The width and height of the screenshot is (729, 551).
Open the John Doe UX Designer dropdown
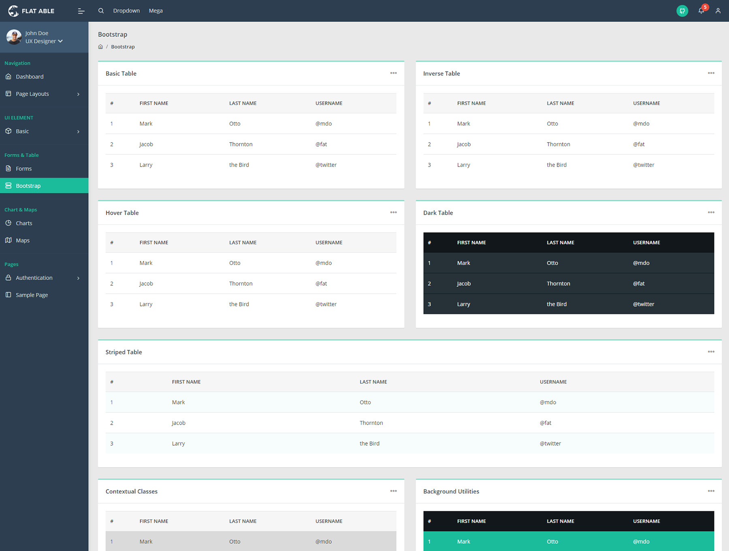coord(44,41)
